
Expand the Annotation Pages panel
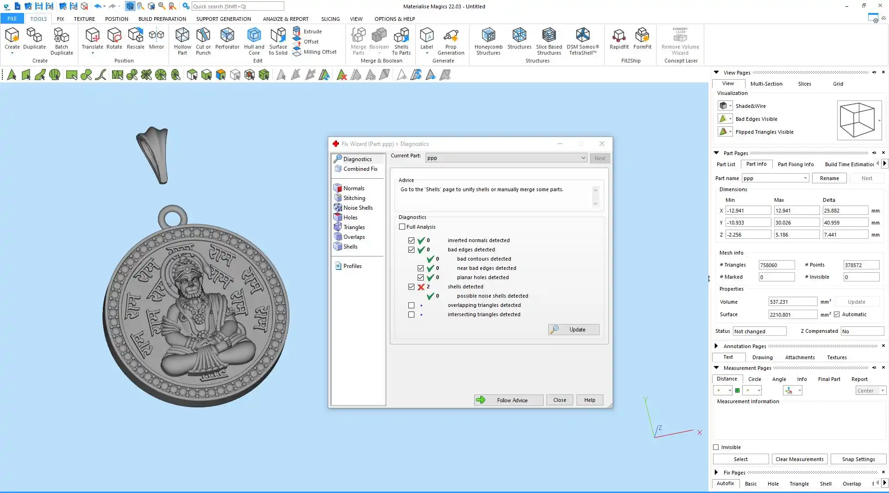point(716,346)
